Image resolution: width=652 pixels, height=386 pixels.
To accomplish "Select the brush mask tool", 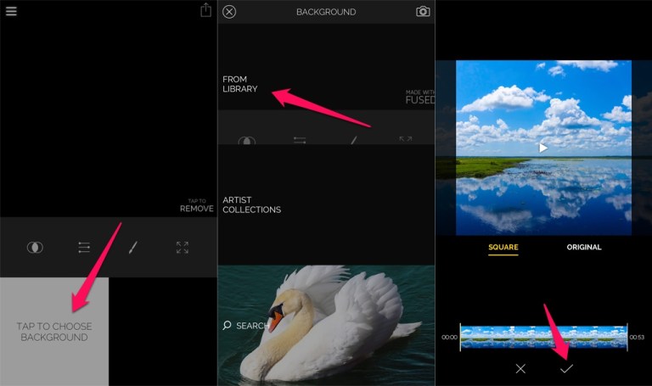I will pyautogui.click(x=133, y=248).
